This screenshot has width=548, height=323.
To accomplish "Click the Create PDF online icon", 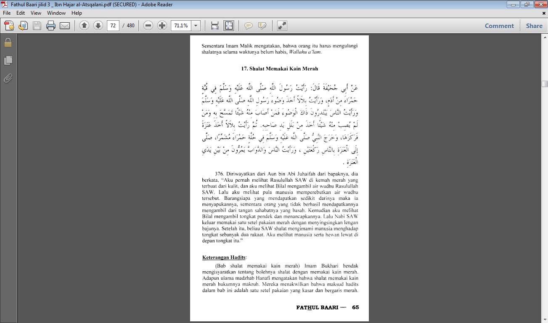I will tap(9, 26).
